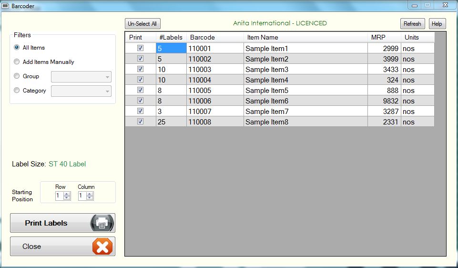Click barcode cell 110007
Viewport: 458px width, 268px height.
tap(215, 112)
